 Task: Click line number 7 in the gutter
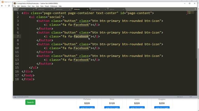point(18,36)
